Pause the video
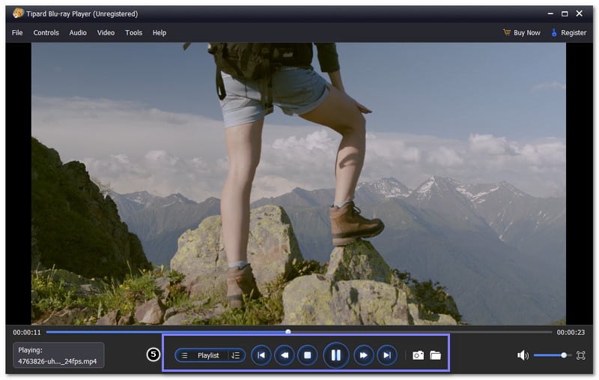This screenshot has height=380, width=599. (335, 355)
